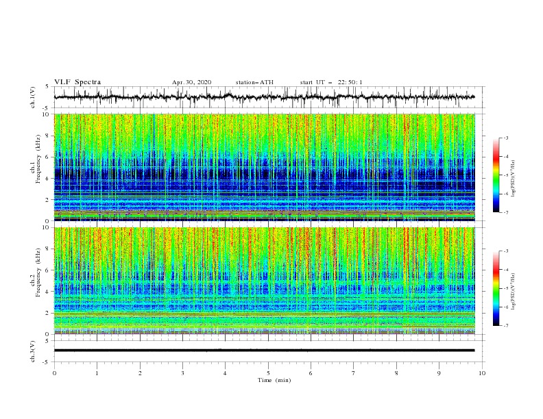Click the "ch.3(V)" waveform axis label
This screenshot has height=419, width=543.
[x=33, y=351]
